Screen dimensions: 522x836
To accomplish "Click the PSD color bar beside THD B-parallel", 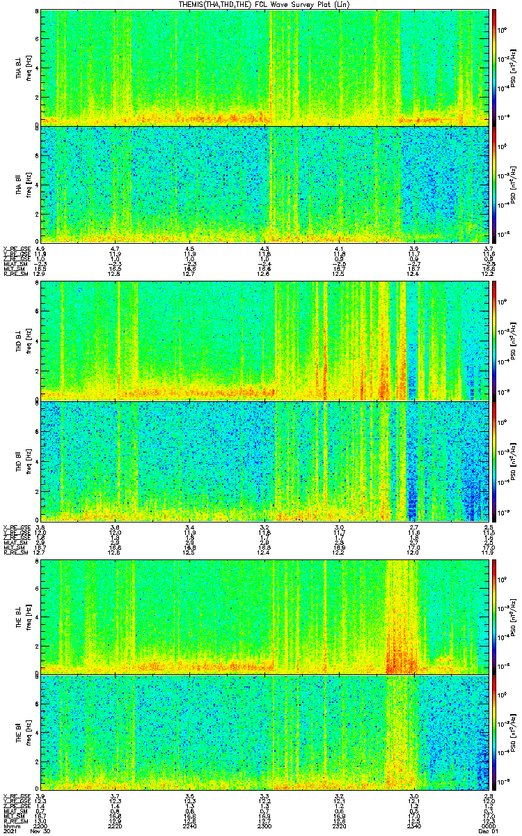I will (x=494, y=461).
